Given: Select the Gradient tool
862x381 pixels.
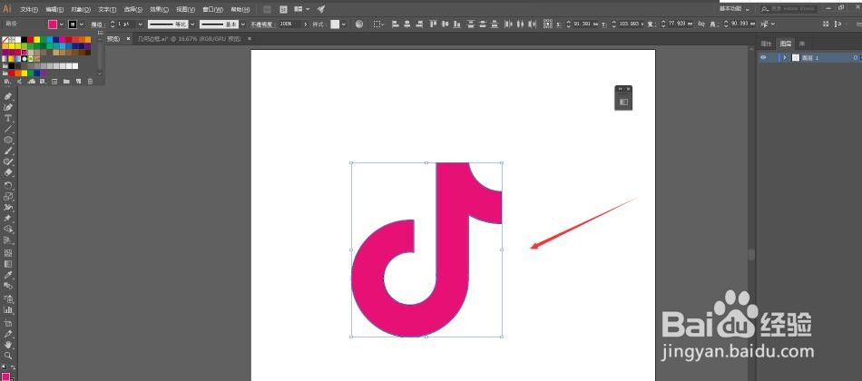Looking at the screenshot, I should (7, 264).
